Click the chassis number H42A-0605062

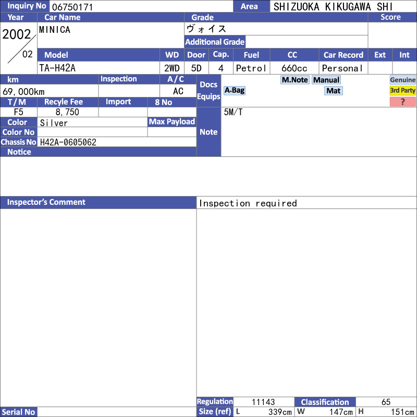(117, 142)
